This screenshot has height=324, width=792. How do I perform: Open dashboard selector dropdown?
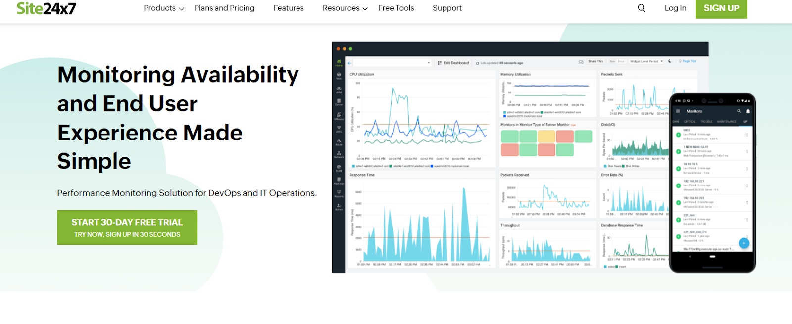tap(392, 63)
